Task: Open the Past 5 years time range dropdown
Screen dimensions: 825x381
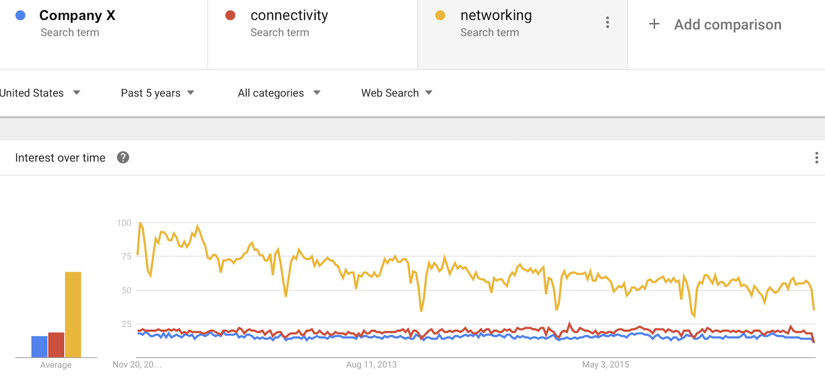Action: (x=157, y=93)
